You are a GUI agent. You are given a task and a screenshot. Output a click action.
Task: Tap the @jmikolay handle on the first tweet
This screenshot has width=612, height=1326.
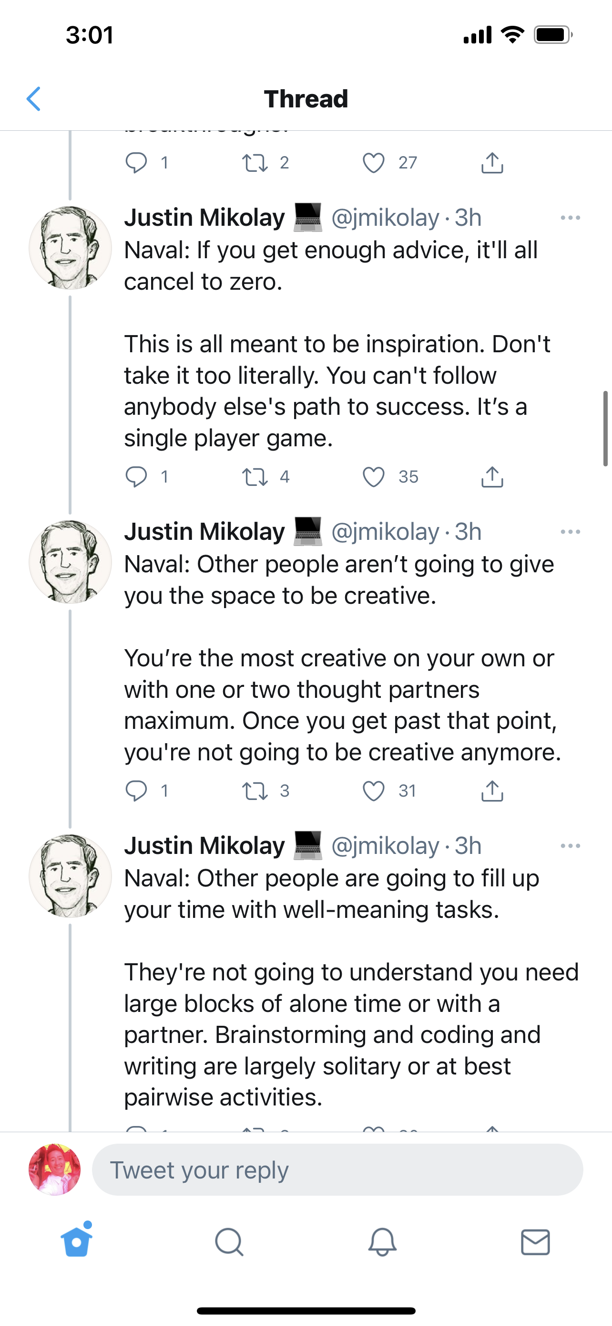coord(386,218)
